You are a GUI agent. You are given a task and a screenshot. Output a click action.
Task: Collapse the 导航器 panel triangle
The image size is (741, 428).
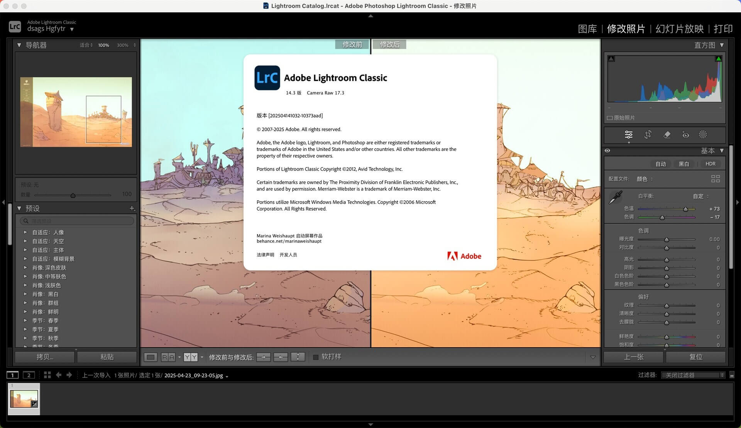[19, 45]
